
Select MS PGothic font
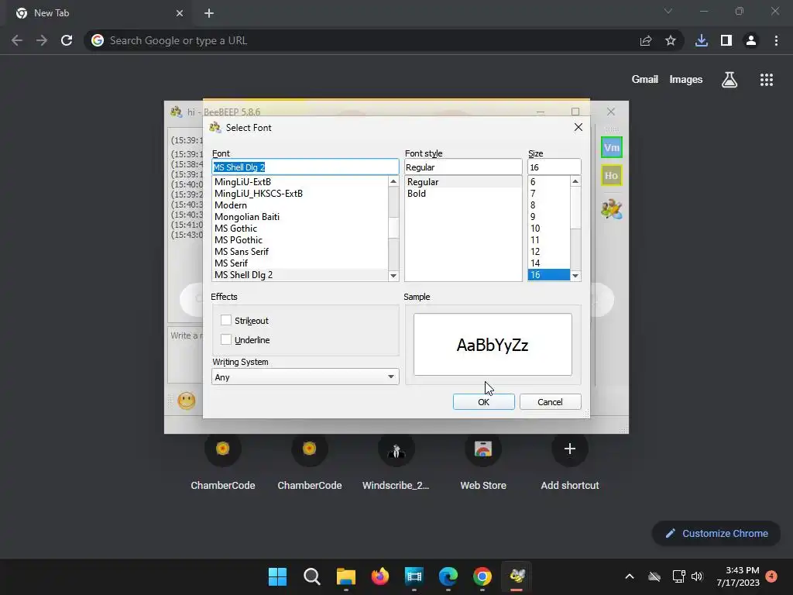pos(300,240)
